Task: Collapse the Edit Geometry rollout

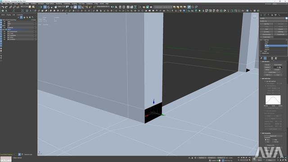Action: click(261, 133)
